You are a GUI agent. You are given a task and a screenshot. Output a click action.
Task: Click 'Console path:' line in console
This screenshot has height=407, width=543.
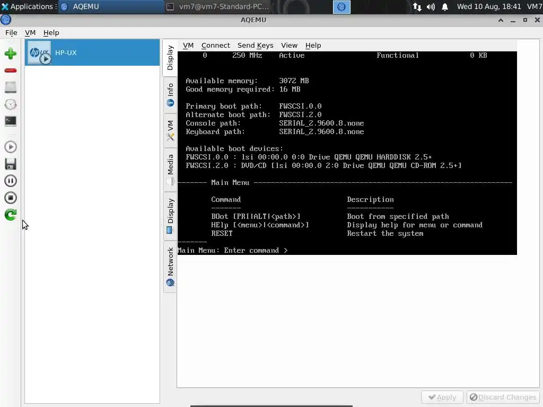pyautogui.click(x=275, y=123)
